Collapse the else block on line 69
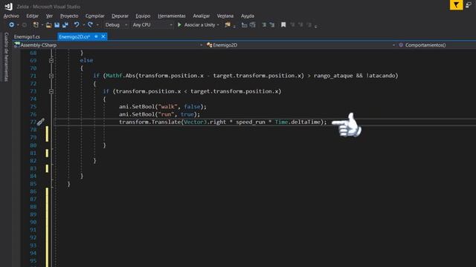476x267 pixels. coord(51,61)
